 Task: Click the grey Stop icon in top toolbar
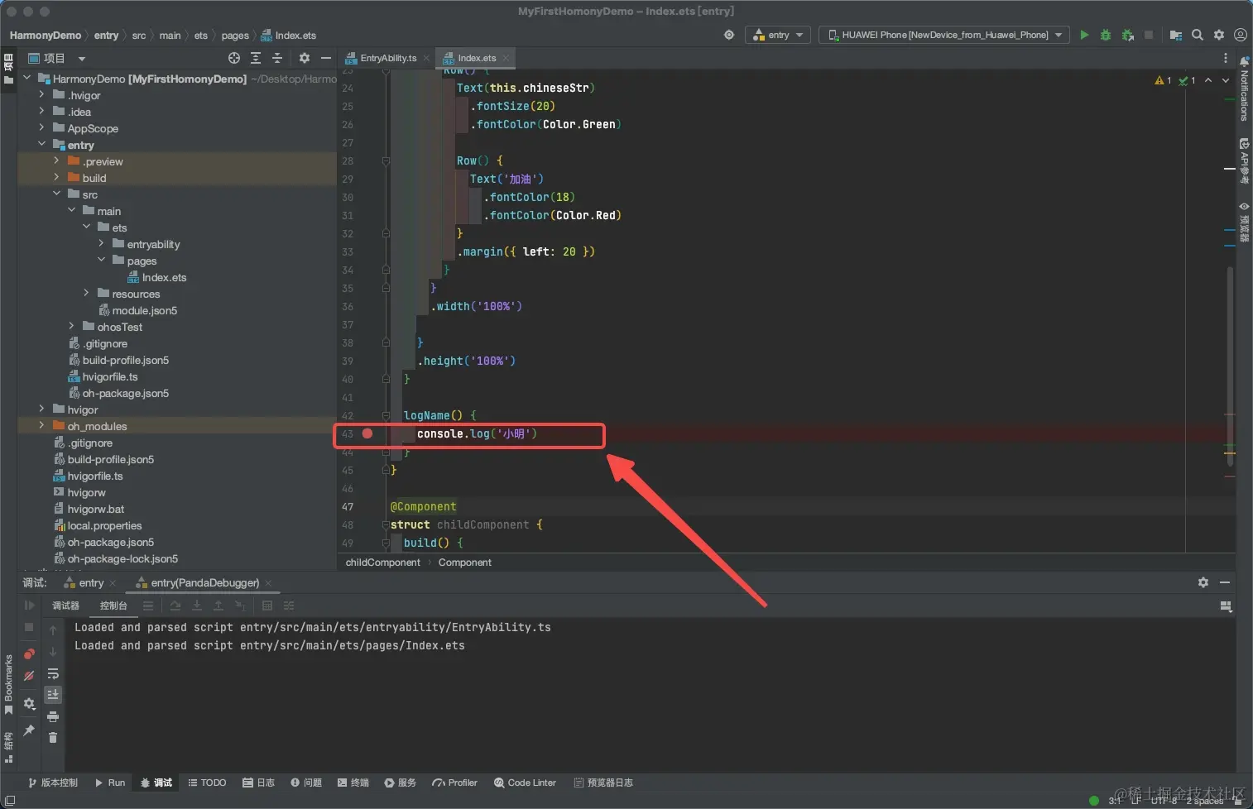tap(1149, 35)
